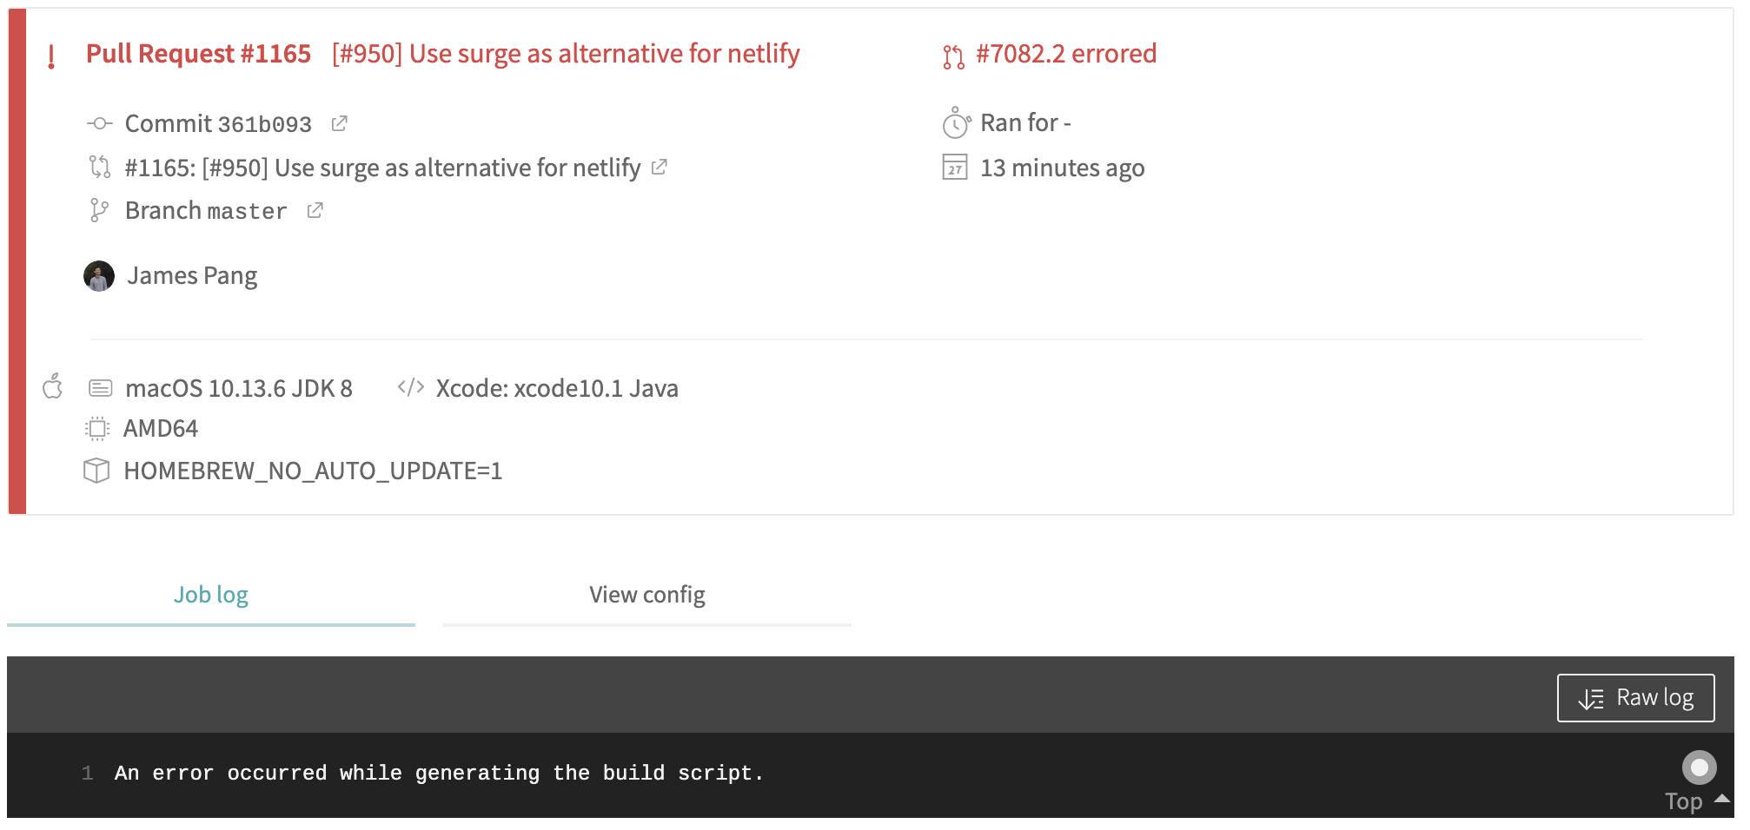Click the HOMEBREW_NO_AUTO_UPDATE environment cube icon
This screenshot has width=1750, height=830.
98,471
